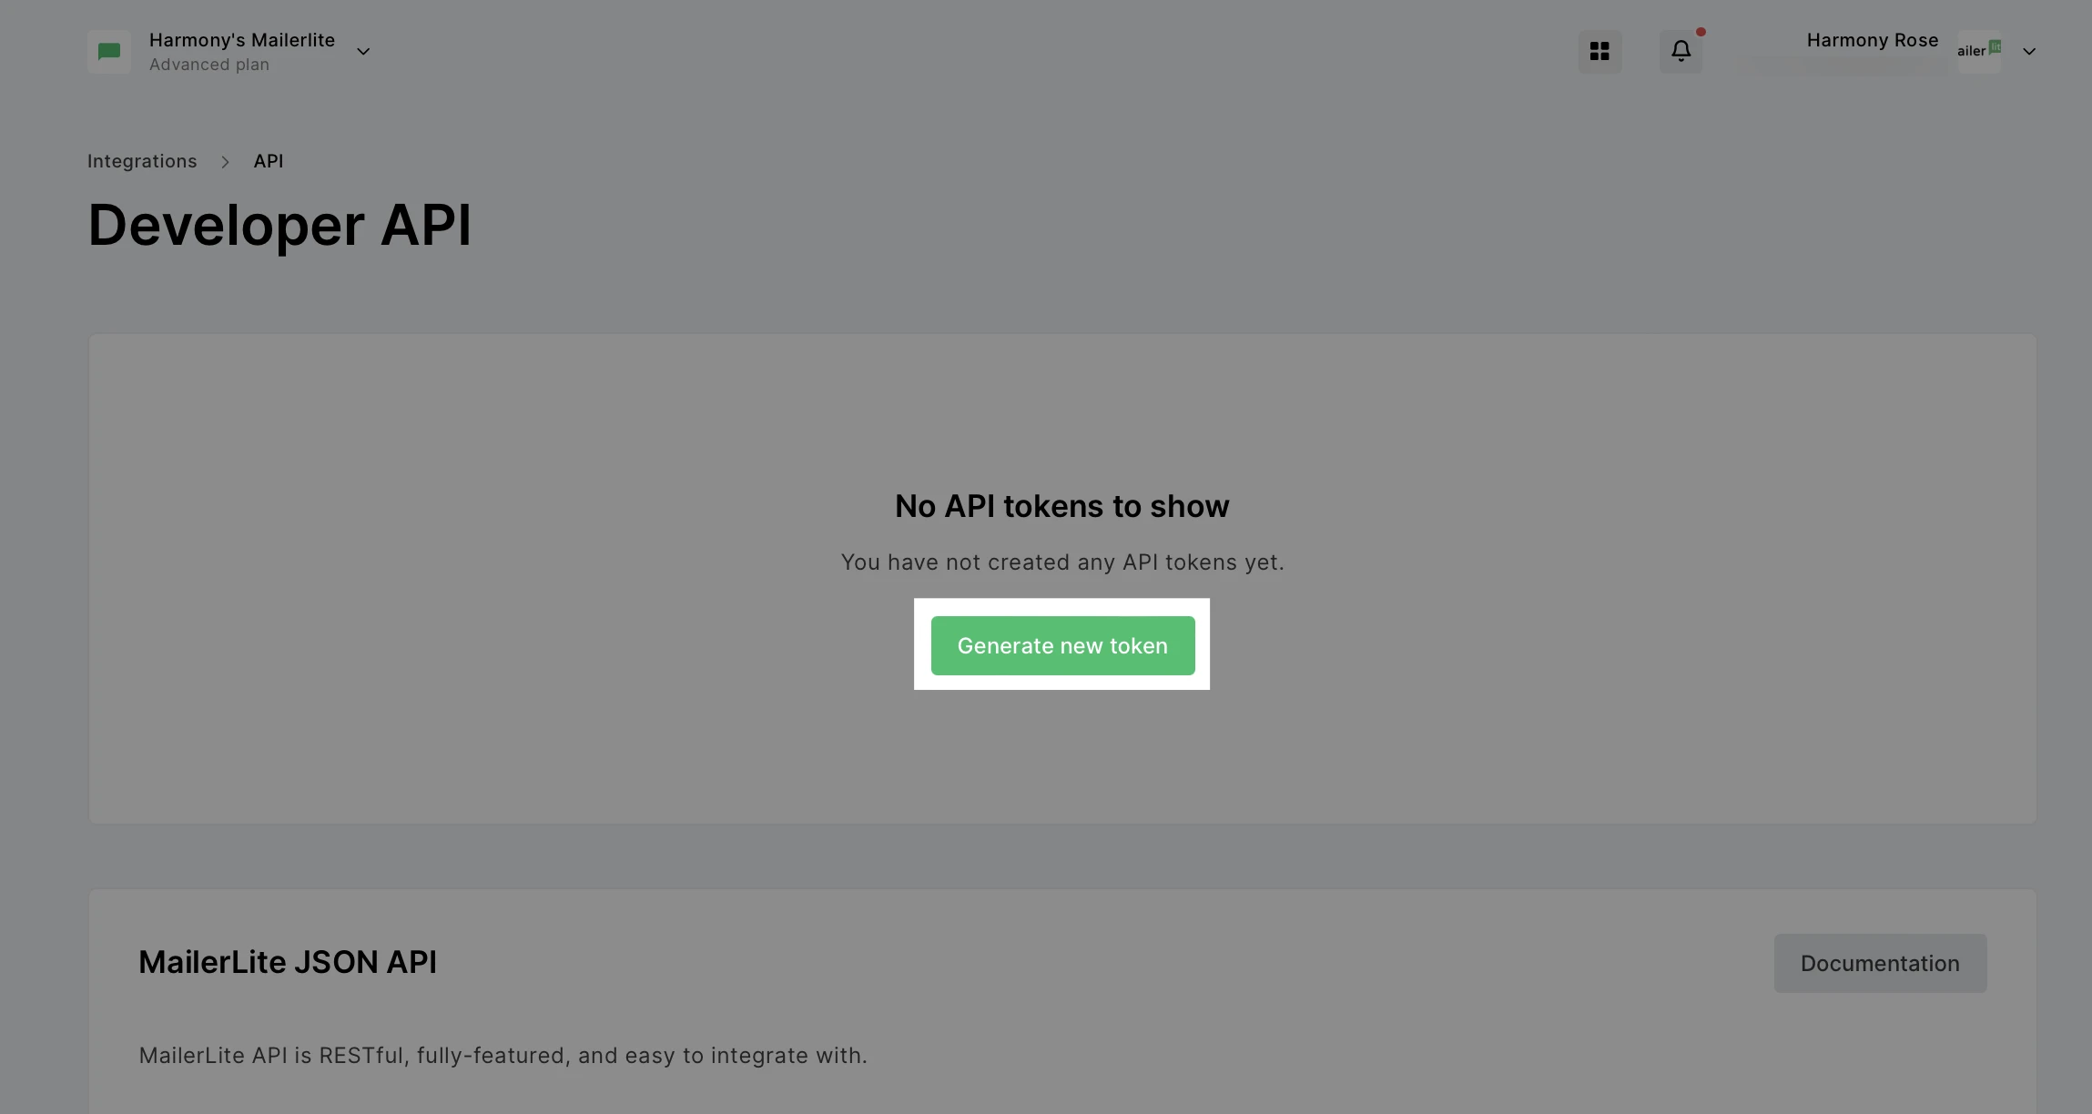Click the breadcrumb chevron separator arrow
The height and width of the screenshot is (1114, 2092).
[225, 162]
